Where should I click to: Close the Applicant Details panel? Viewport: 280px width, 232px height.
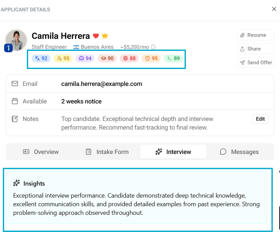coord(274,9)
